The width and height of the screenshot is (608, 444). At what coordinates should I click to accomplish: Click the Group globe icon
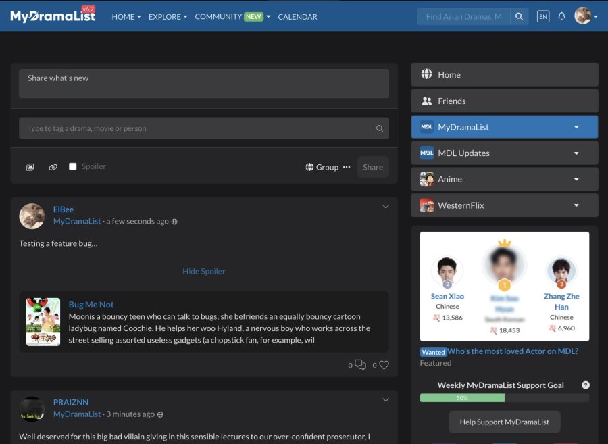(x=309, y=167)
